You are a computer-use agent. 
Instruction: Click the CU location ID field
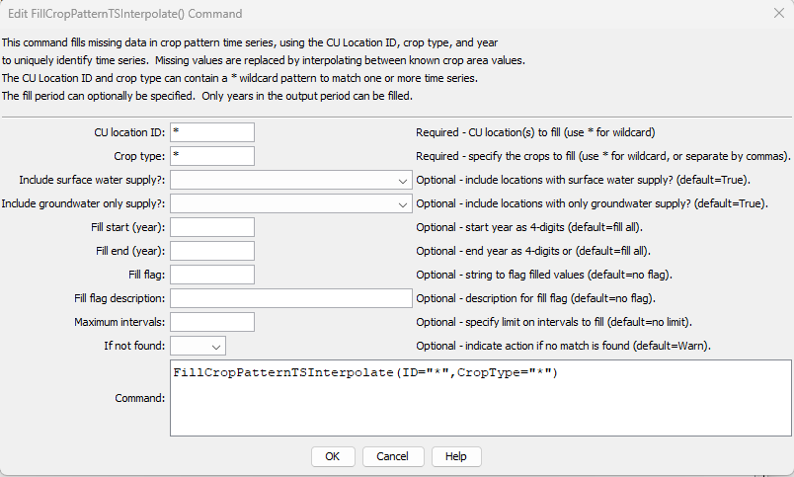pyautogui.click(x=212, y=132)
